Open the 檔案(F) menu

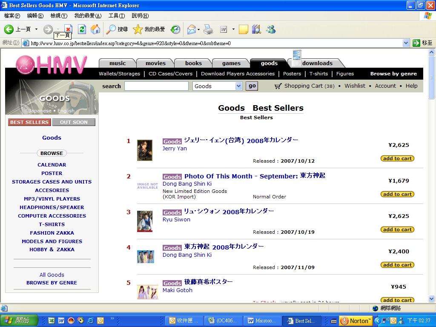(x=12, y=16)
